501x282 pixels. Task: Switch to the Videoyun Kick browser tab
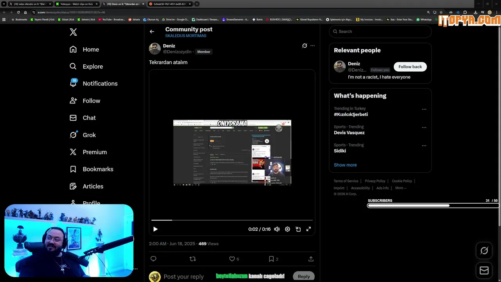coord(76,4)
